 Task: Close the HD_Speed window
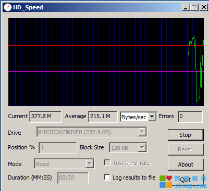tap(203, 7)
